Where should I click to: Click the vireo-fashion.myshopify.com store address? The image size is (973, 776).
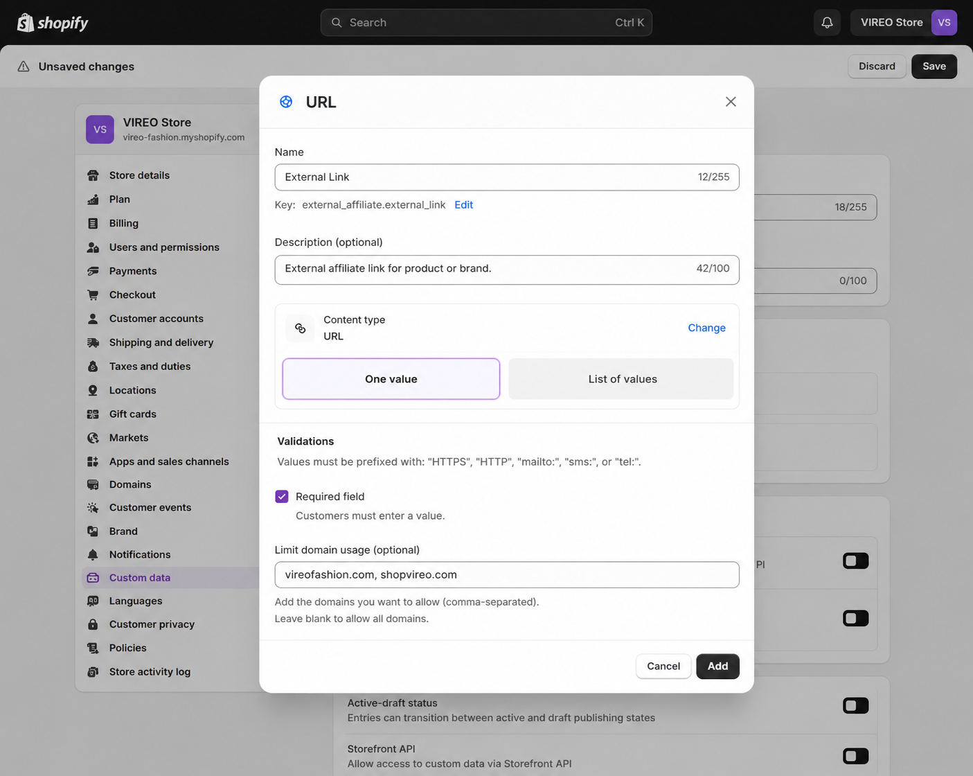184,138
